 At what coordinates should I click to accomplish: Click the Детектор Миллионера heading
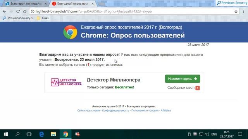114,80
